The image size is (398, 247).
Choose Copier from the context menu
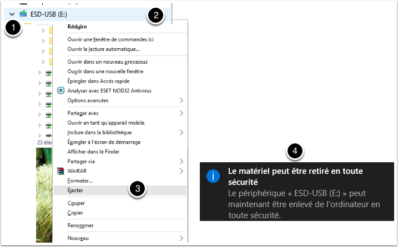click(x=76, y=213)
